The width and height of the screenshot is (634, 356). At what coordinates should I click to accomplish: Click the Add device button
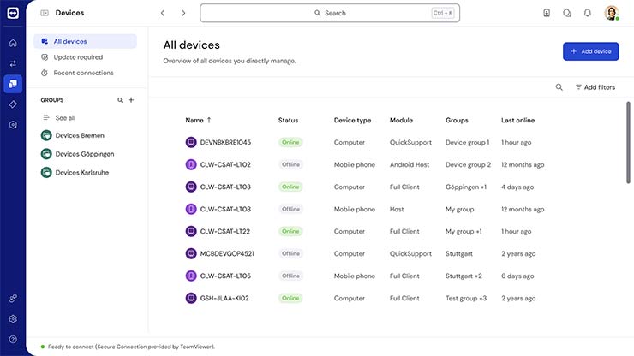point(590,51)
